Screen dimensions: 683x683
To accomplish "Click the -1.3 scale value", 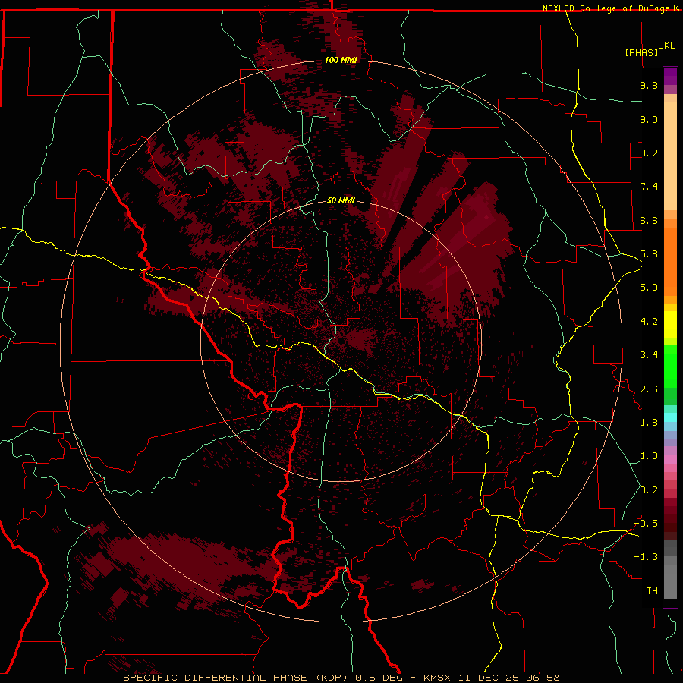I will tap(646, 557).
